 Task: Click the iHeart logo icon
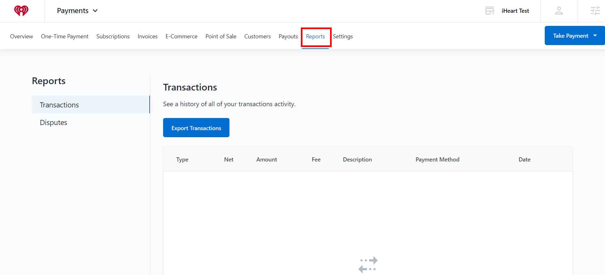pos(21,11)
